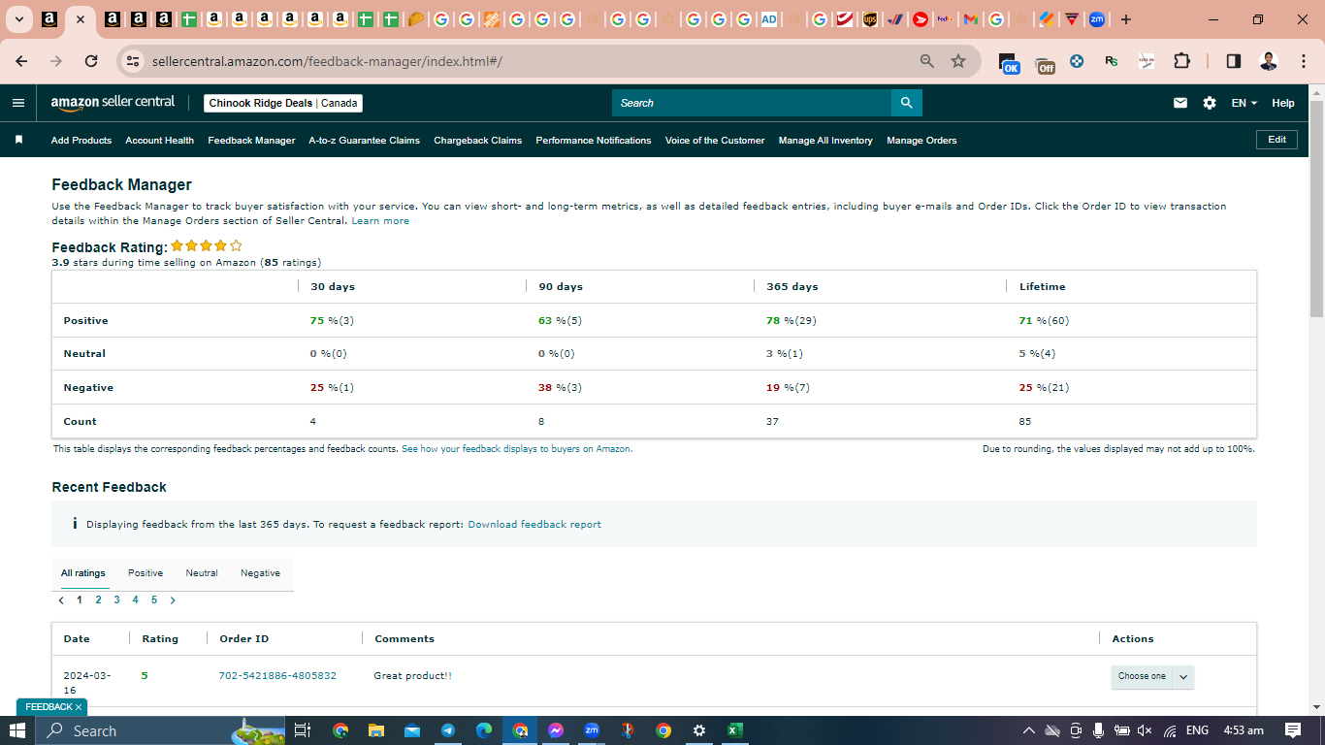Launch File Explorer from the taskbar
The image size is (1325, 745).
[x=376, y=730]
